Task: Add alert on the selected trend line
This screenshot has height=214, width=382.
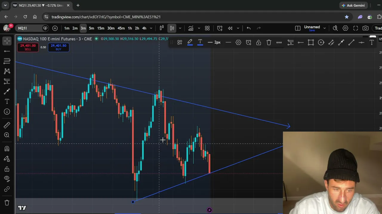Action: tap(249, 43)
